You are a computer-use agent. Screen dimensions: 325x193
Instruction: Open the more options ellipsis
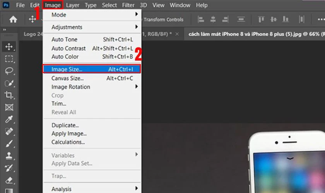coord(321,19)
